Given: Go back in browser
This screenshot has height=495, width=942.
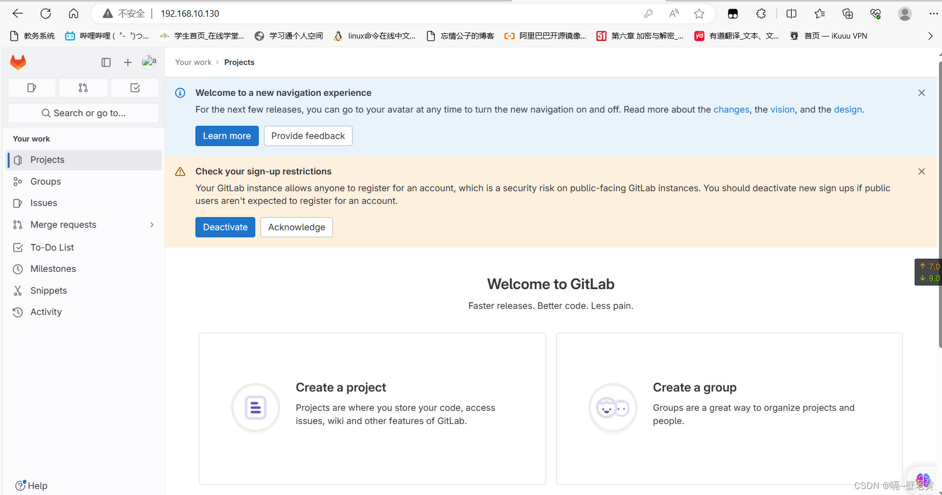Looking at the screenshot, I should [x=18, y=14].
